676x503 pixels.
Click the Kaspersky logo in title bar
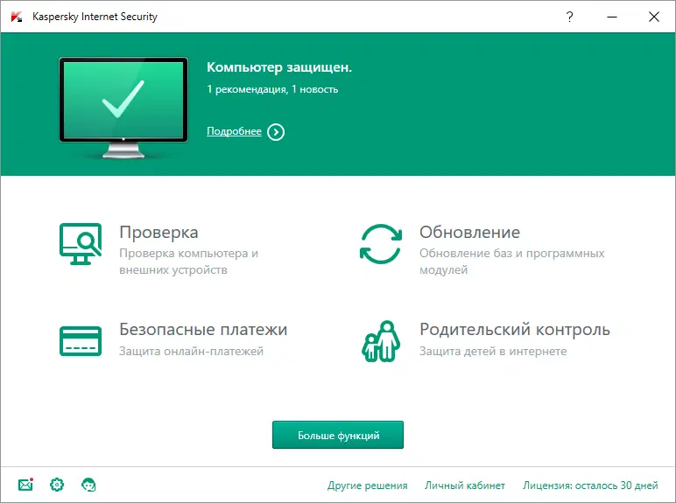[x=17, y=17]
